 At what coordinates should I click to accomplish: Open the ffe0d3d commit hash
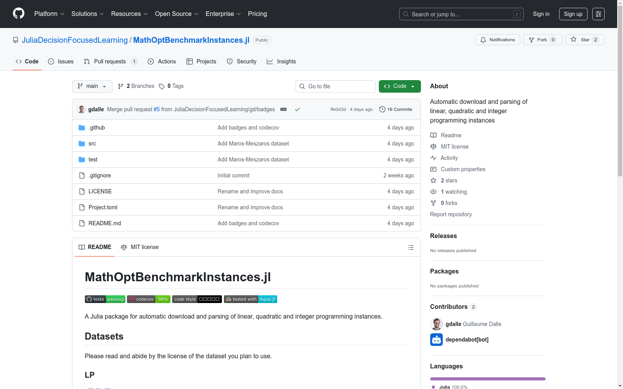coord(338,109)
